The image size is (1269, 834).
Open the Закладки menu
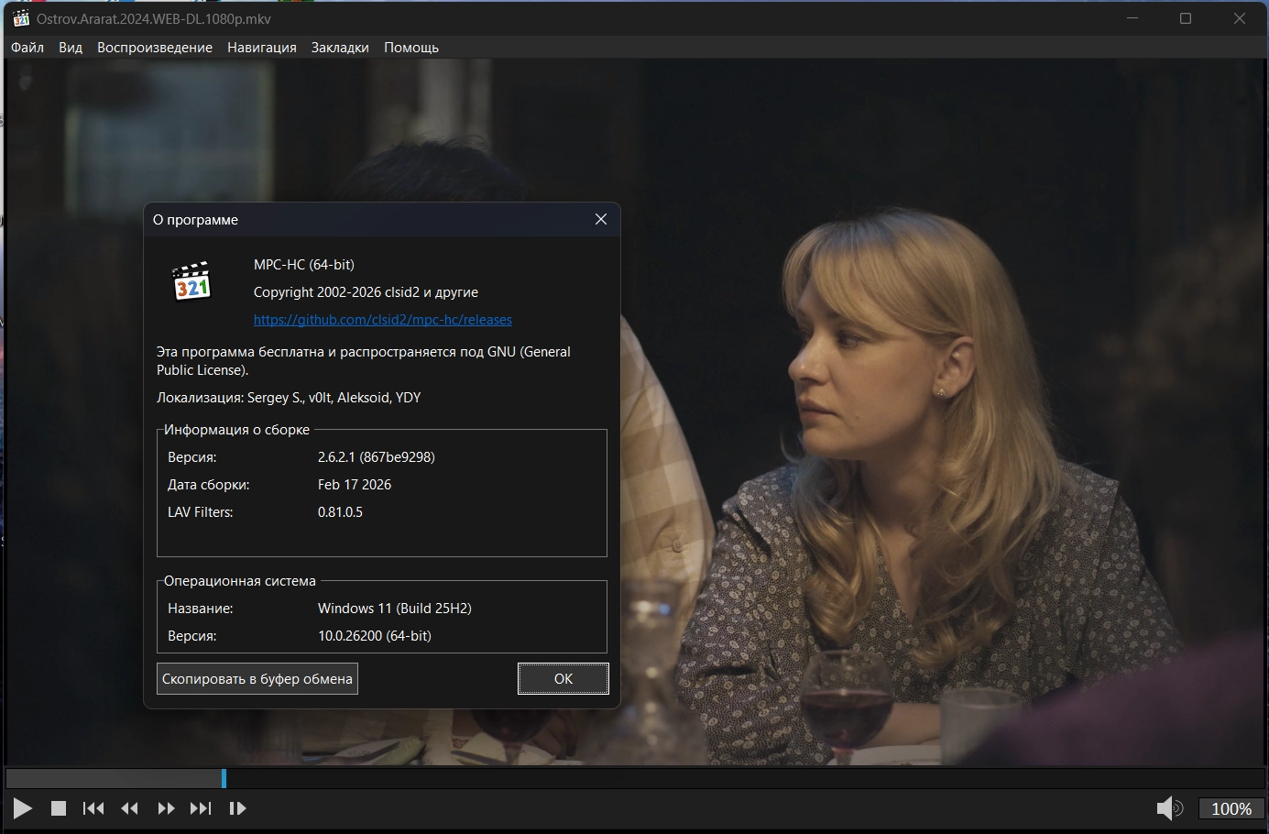click(x=340, y=48)
